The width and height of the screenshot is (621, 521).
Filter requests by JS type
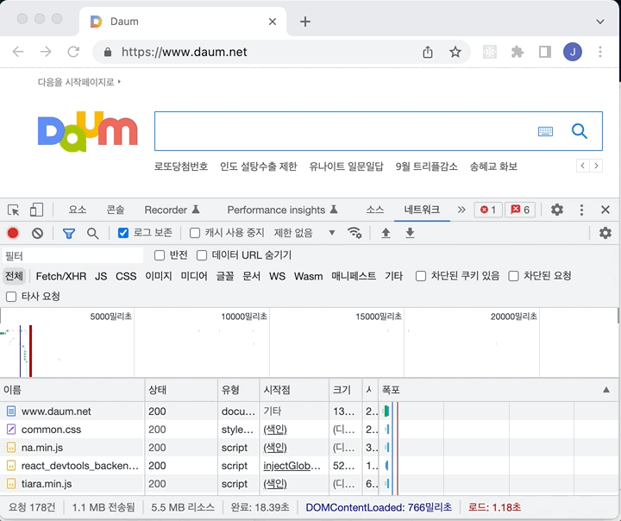click(101, 276)
